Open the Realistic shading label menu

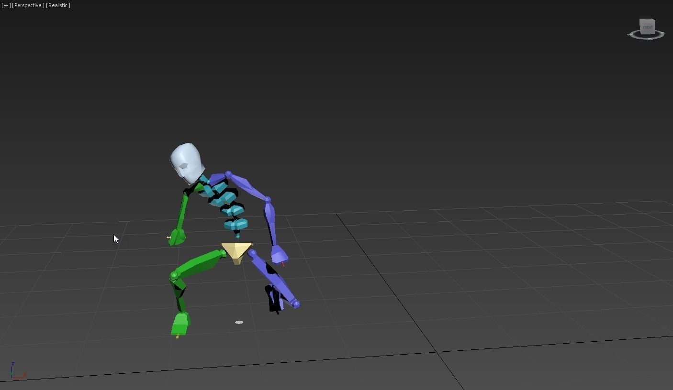(58, 5)
